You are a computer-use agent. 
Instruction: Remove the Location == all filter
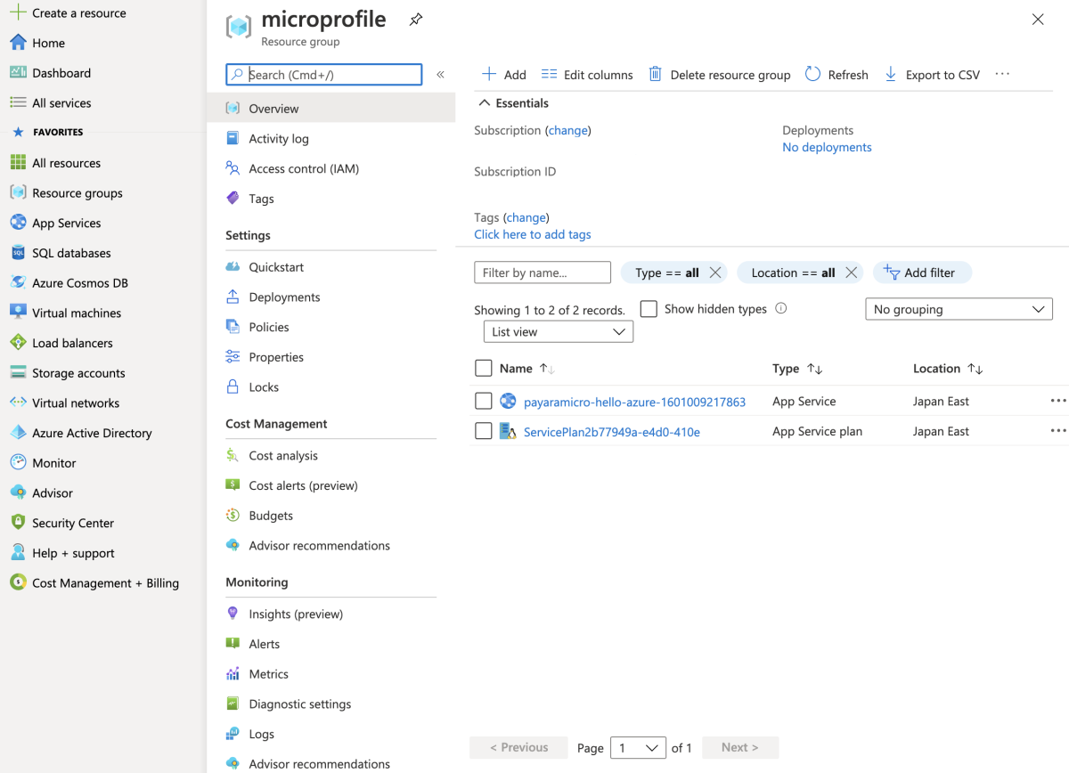click(851, 273)
